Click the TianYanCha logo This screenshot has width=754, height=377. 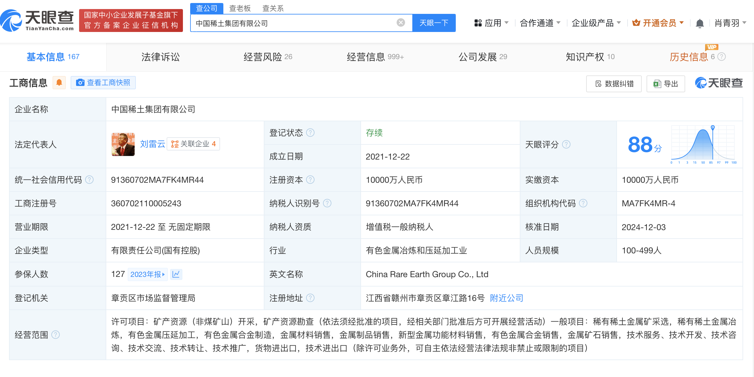[x=37, y=20]
